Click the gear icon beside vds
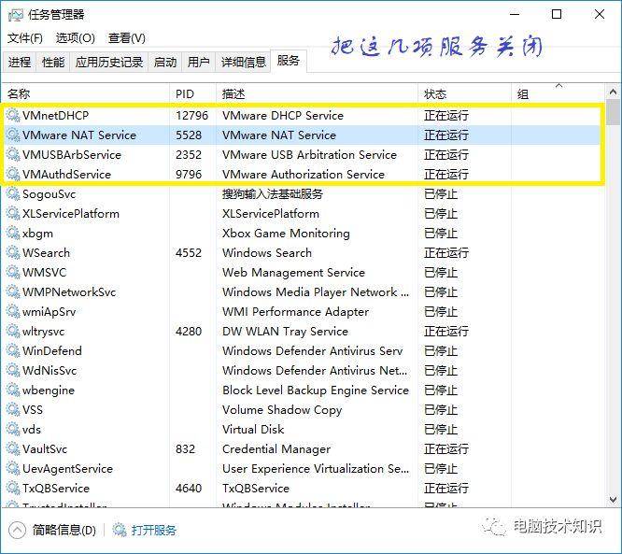The image size is (622, 554). point(13,430)
